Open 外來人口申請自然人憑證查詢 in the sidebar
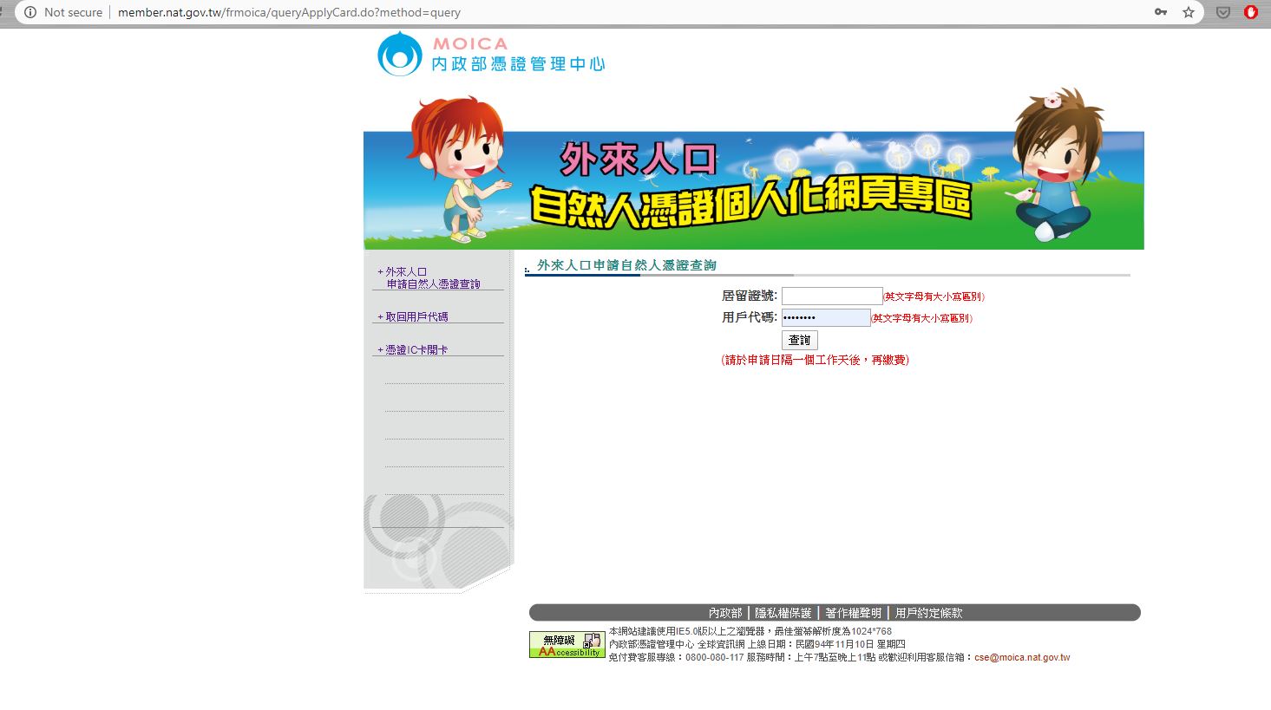This screenshot has height=710, width=1271. pyautogui.click(x=432, y=278)
